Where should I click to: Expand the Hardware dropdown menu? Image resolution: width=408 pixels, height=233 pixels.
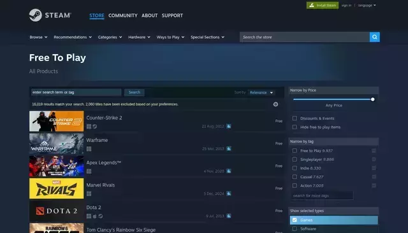[x=139, y=37]
